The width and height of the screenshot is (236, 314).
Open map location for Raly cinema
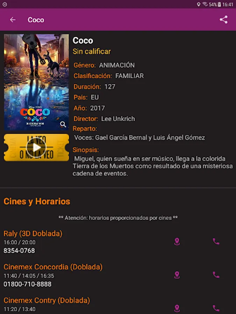177,241
